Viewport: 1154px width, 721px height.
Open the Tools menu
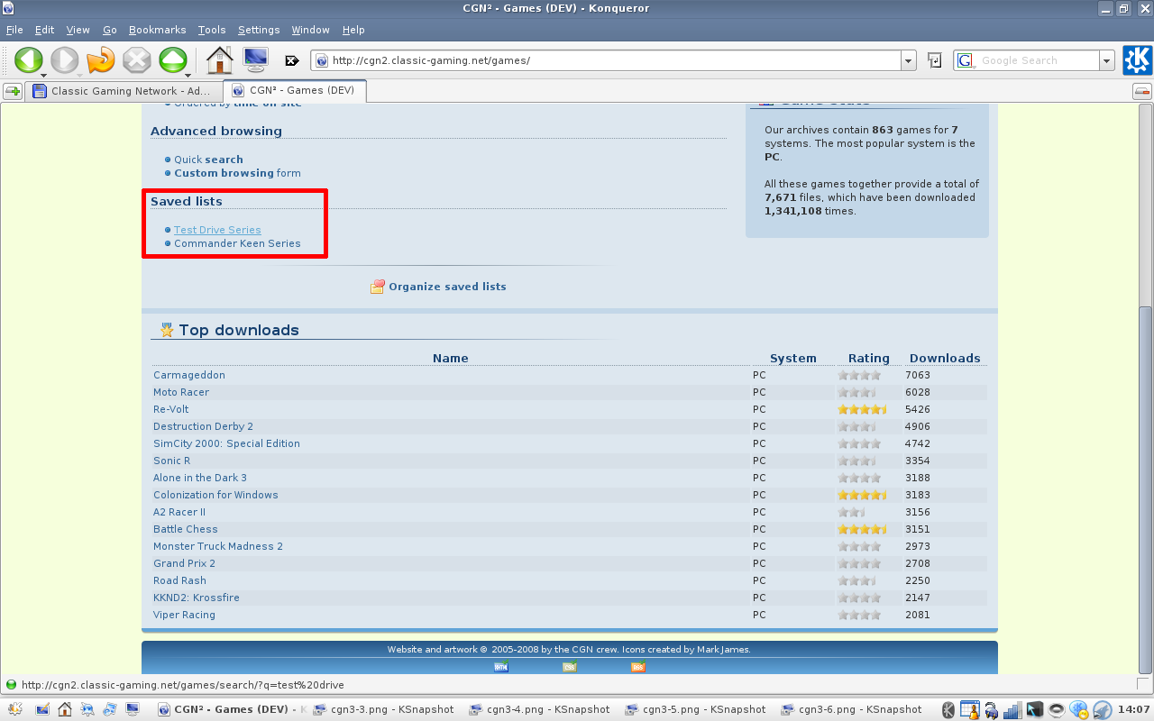(x=212, y=30)
